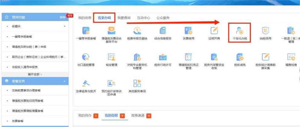This screenshot has height=127, width=300.
Task: Open 税费申报及缴纳 icon
Action: (137, 31)
